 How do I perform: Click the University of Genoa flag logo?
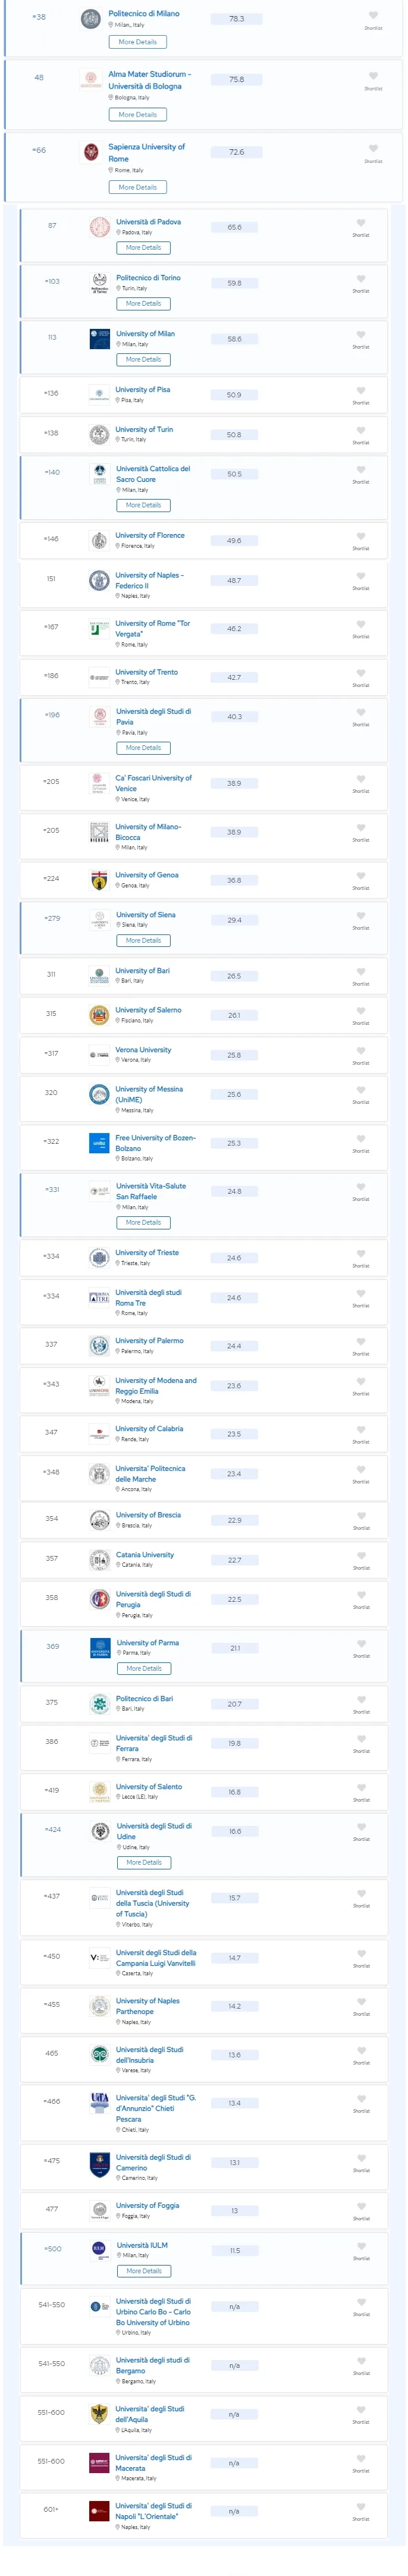(x=99, y=880)
